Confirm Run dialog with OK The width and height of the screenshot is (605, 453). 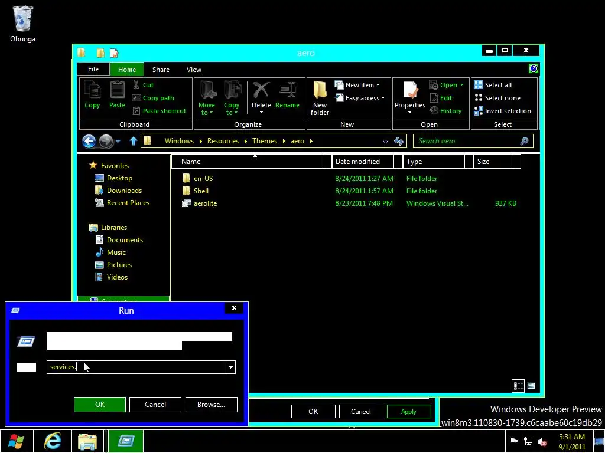click(x=100, y=405)
